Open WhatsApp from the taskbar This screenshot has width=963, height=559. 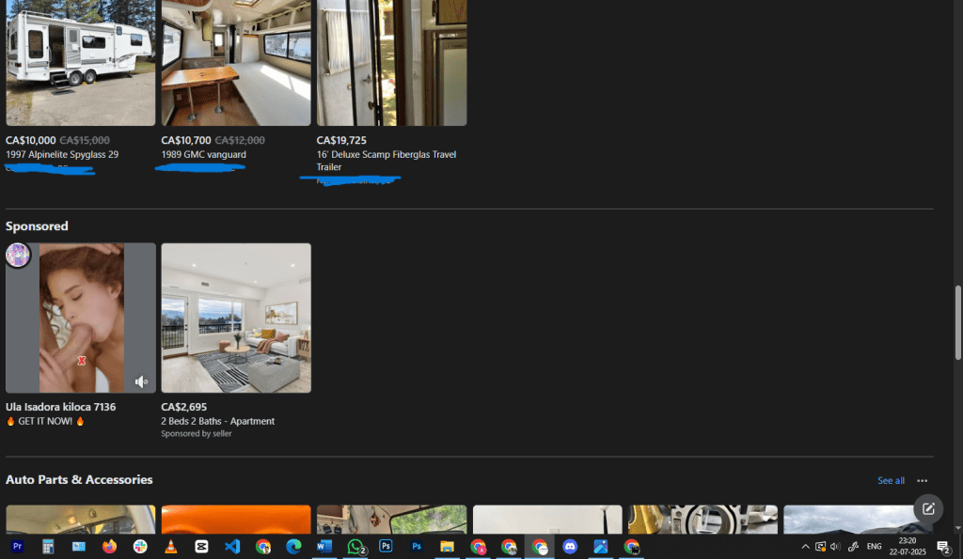[355, 547]
